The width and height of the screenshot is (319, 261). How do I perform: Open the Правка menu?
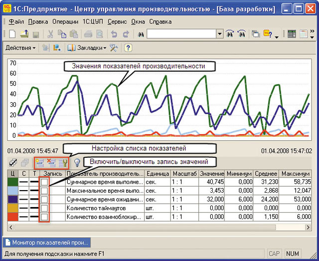(38, 21)
